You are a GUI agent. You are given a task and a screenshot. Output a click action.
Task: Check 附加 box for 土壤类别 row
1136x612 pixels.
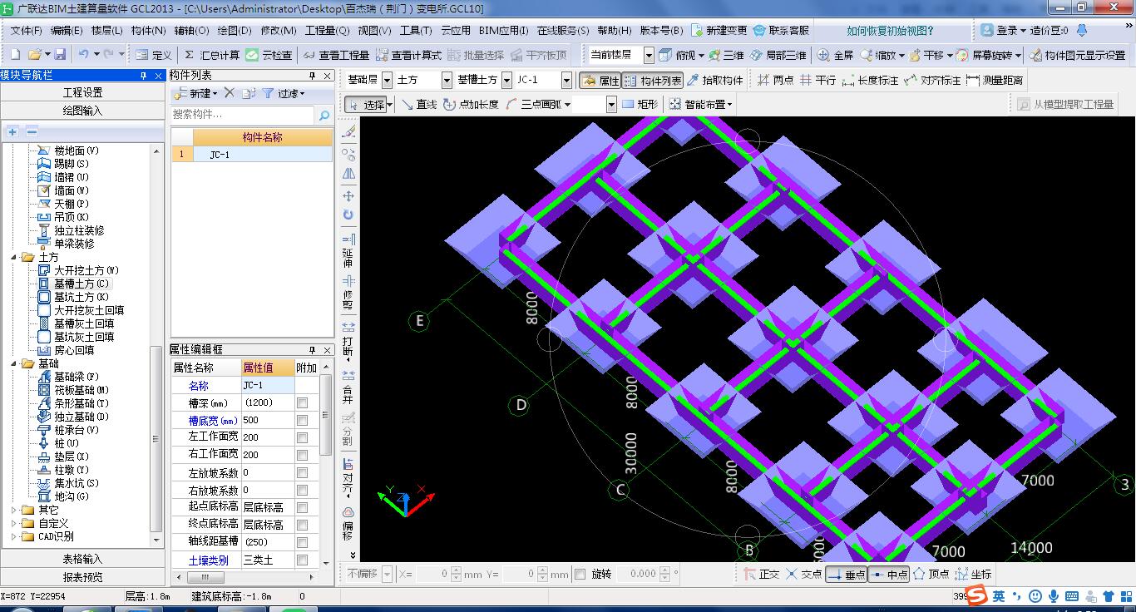click(303, 560)
